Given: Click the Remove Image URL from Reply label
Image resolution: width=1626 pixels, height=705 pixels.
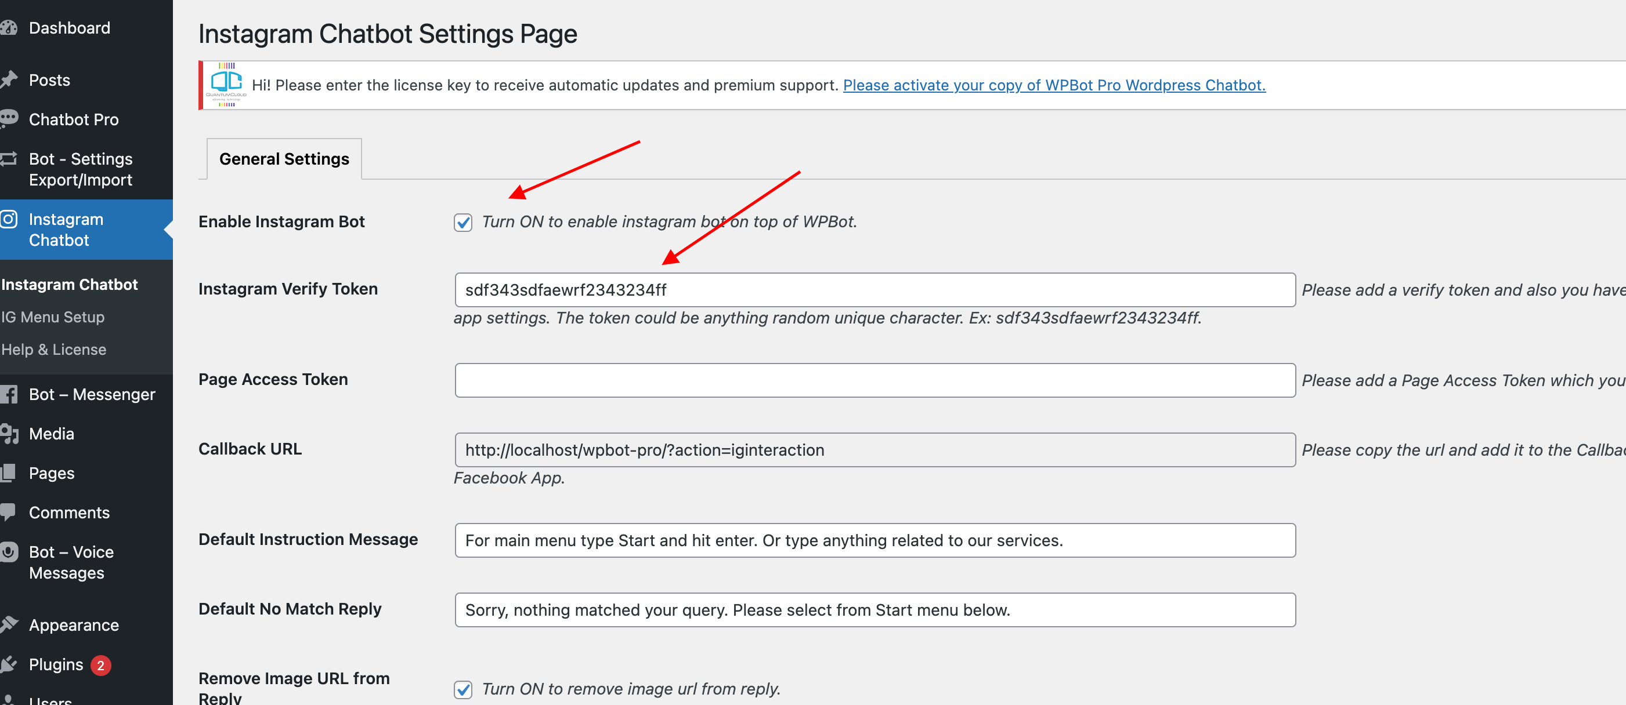Looking at the screenshot, I should [294, 688].
